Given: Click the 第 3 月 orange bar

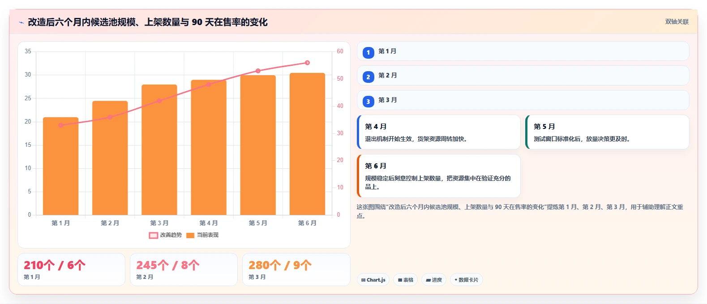Looking at the screenshot, I should pyautogui.click(x=159, y=150).
